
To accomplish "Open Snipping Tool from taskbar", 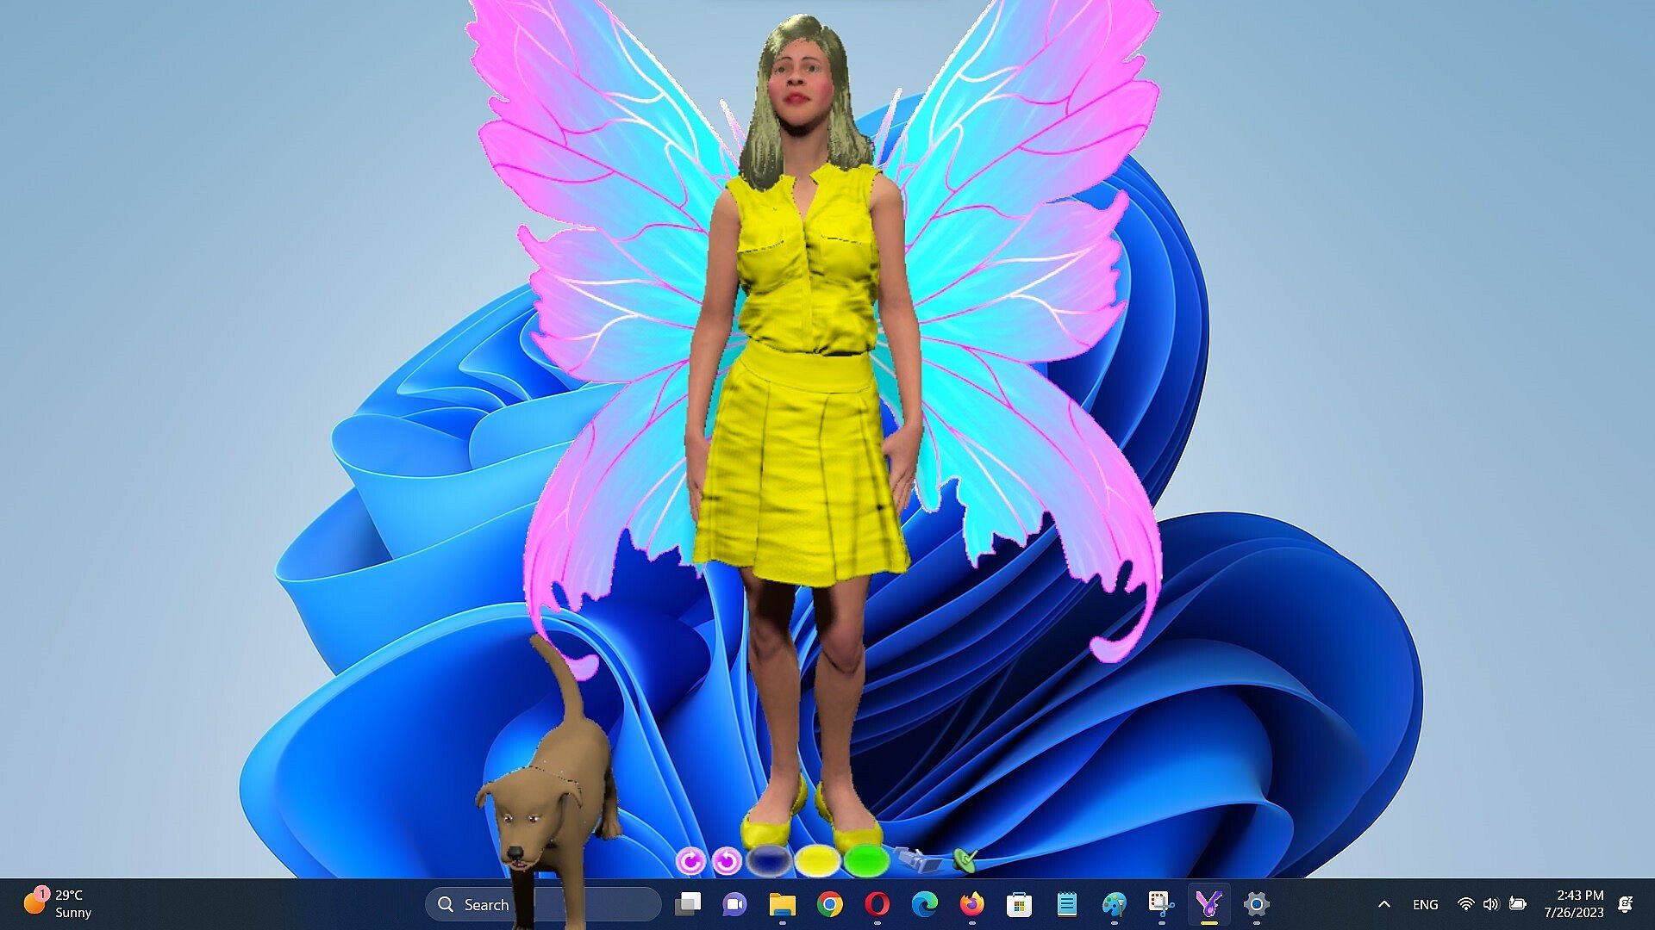I will point(1161,904).
